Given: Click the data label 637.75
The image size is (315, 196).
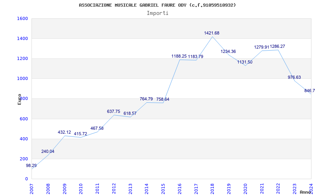Looking at the screenshot, I should [113, 111].
